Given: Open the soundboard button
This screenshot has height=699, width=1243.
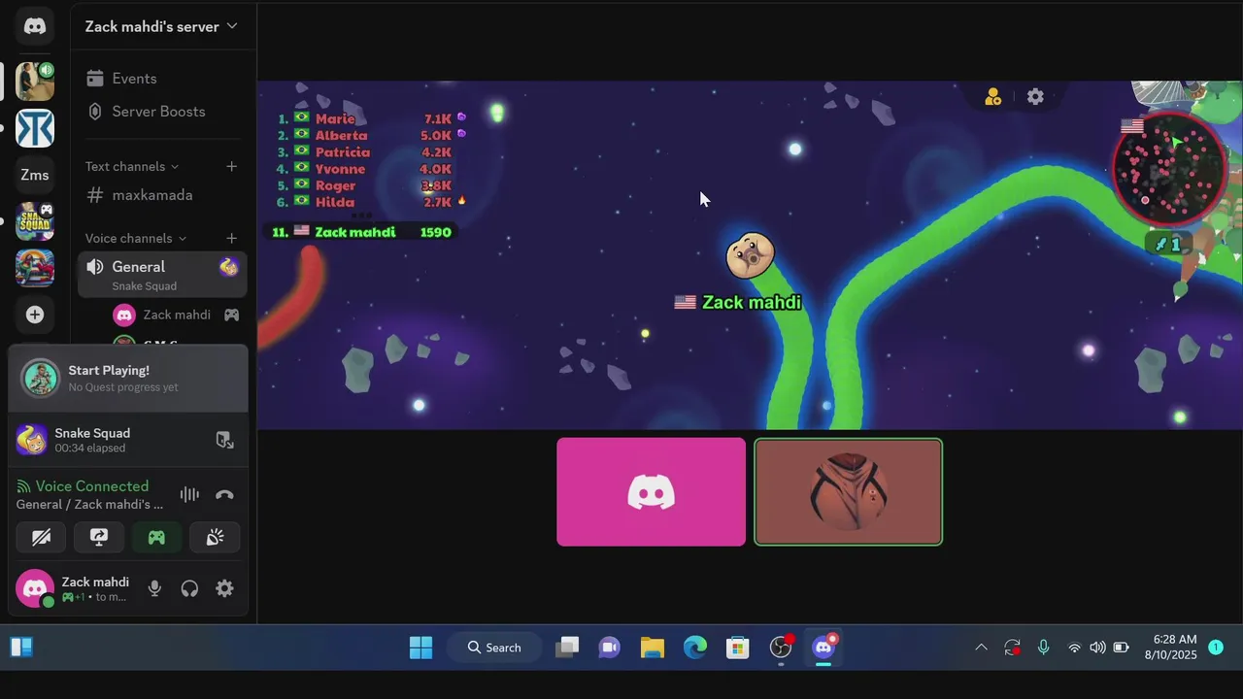Looking at the screenshot, I should pos(215,537).
